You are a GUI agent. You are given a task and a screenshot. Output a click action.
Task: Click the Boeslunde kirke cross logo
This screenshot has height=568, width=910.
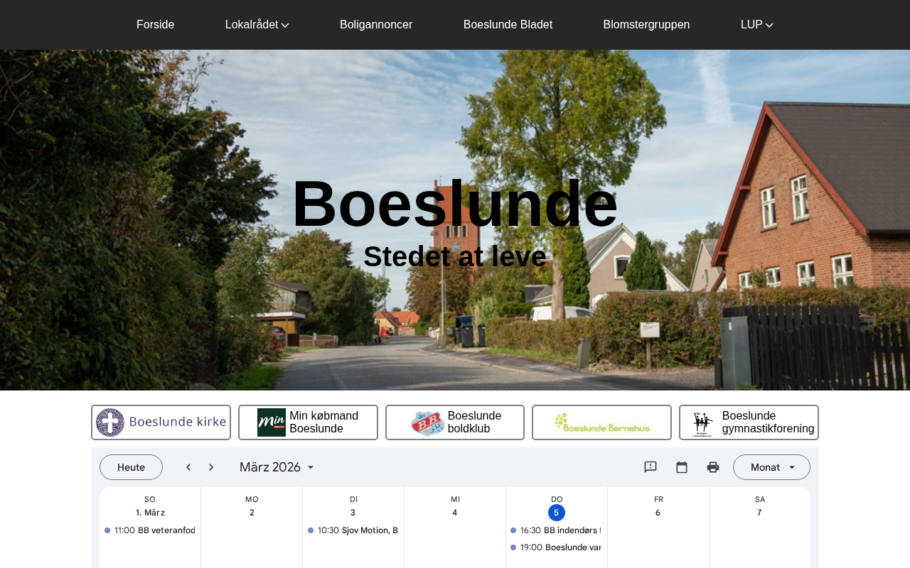point(110,422)
